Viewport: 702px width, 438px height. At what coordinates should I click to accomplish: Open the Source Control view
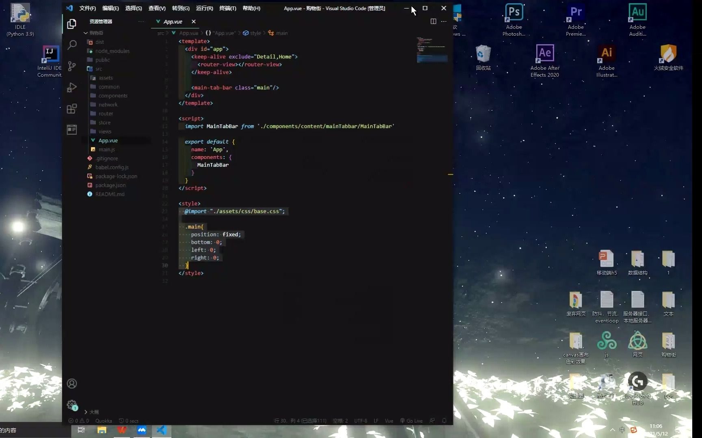pos(72,66)
